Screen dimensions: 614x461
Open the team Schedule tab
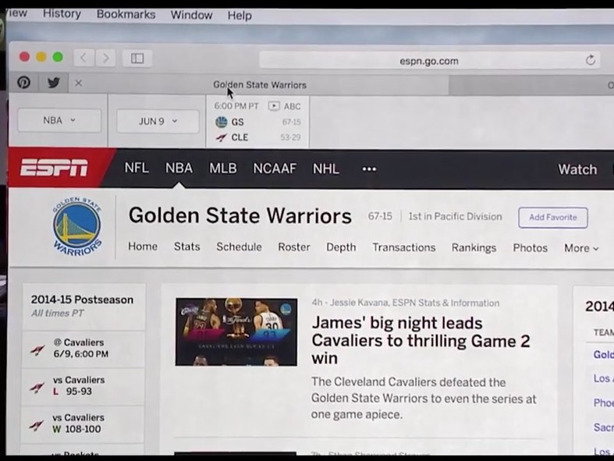pyautogui.click(x=239, y=246)
